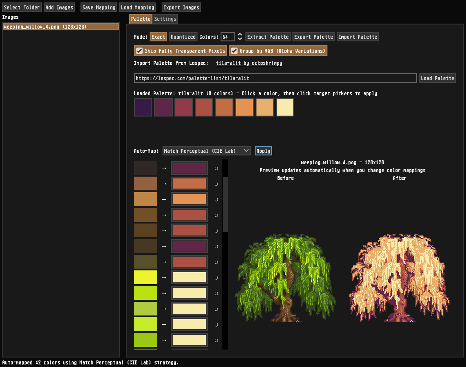Reset the last visible green color mapping
This screenshot has height=367, width=466.
[216, 340]
